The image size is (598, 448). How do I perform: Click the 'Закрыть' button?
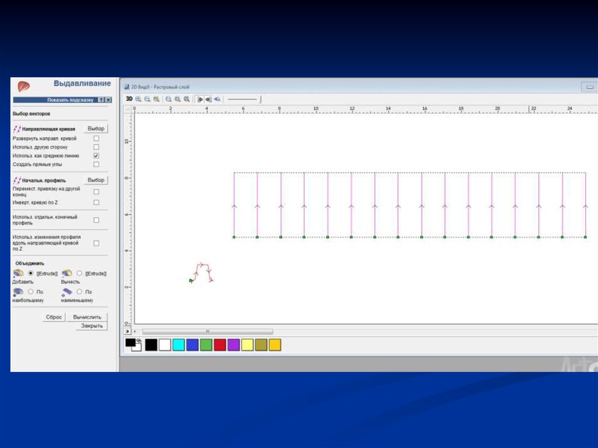click(x=92, y=326)
